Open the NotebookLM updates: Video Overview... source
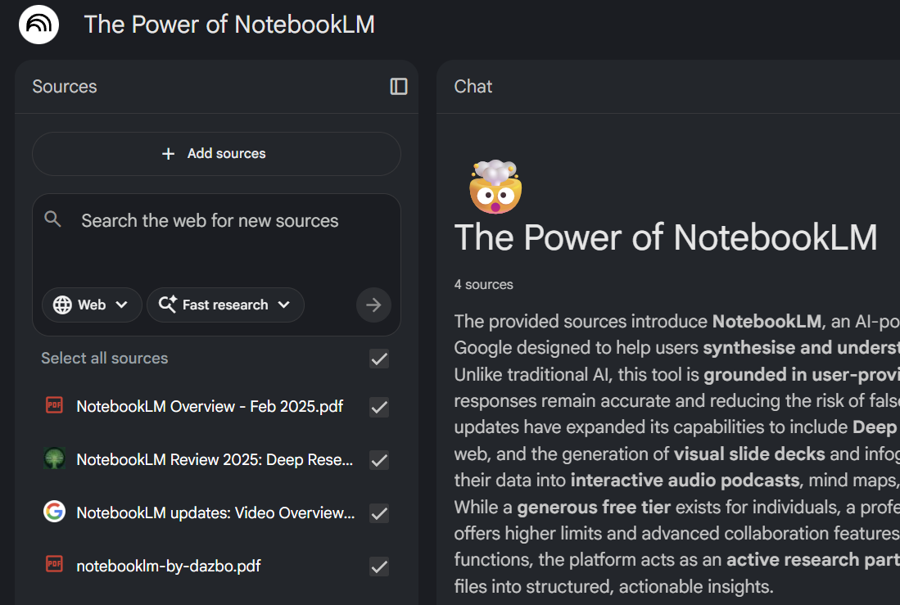This screenshot has width=900, height=605. (x=215, y=512)
